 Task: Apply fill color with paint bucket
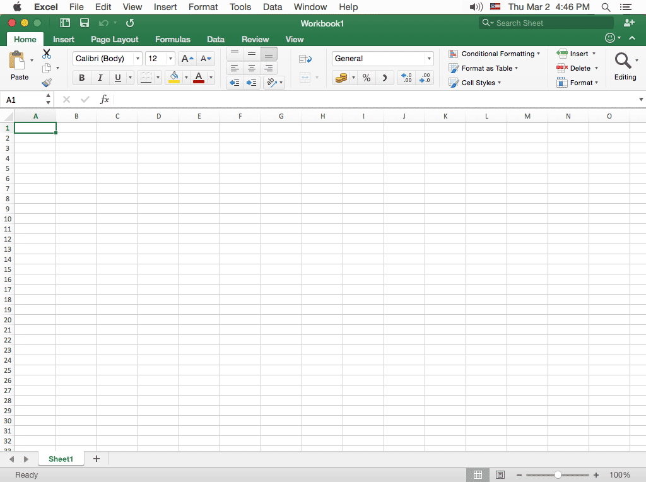[174, 78]
